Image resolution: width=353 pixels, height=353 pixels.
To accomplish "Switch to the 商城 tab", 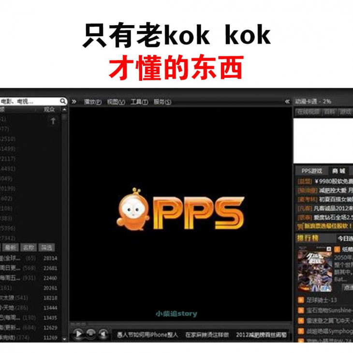I will (339, 171).
